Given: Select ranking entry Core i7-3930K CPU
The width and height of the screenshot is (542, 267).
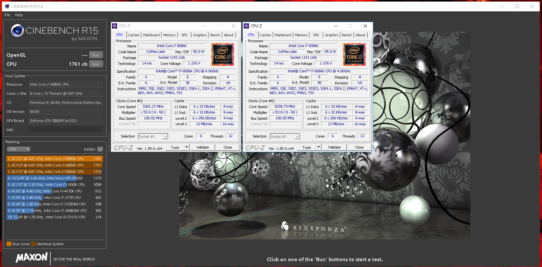Looking at the screenshot, I should pyautogui.click(x=55, y=185).
